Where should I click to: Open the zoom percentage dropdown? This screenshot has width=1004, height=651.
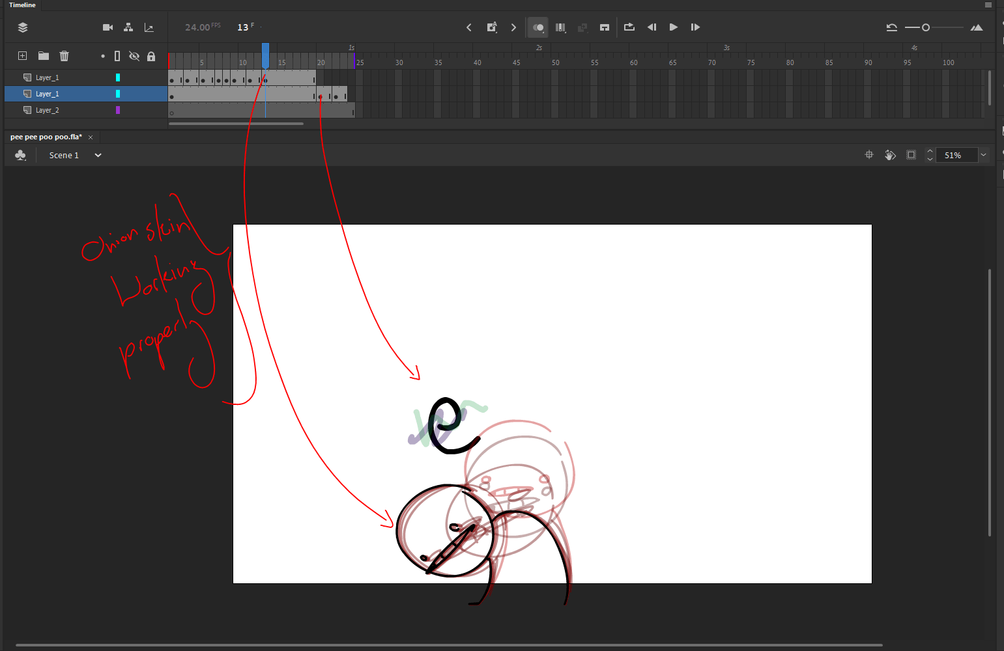point(984,155)
